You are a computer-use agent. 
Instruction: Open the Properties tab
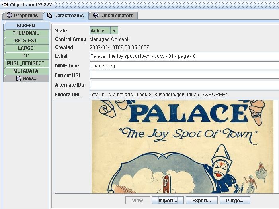coord(23,16)
